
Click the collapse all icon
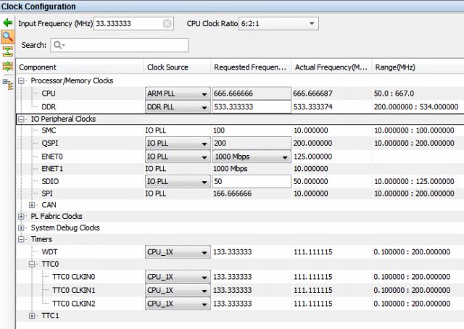click(9, 51)
